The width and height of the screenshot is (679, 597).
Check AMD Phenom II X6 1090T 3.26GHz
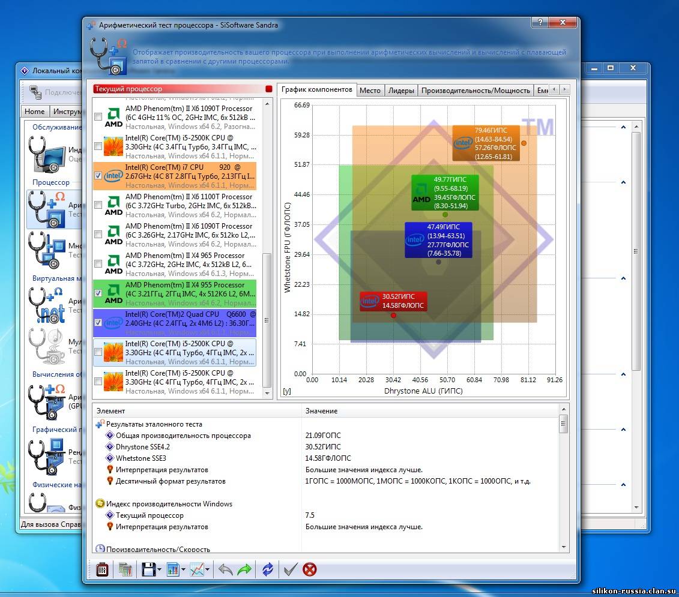point(98,235)
